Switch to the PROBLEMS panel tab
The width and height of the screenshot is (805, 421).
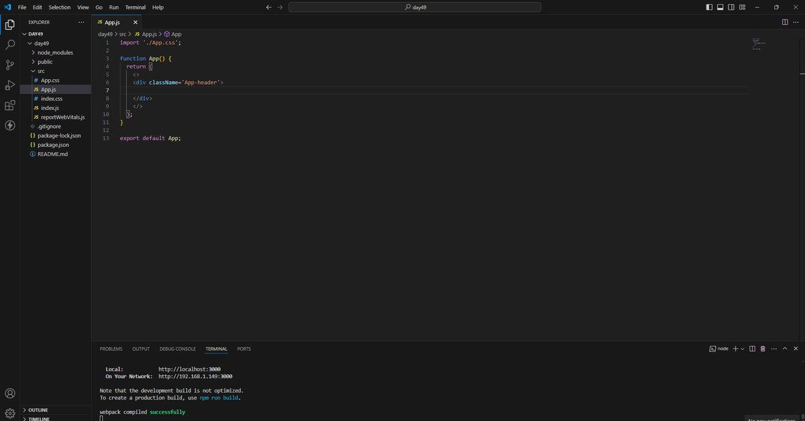pyautogui.click(x=111, y=349)
